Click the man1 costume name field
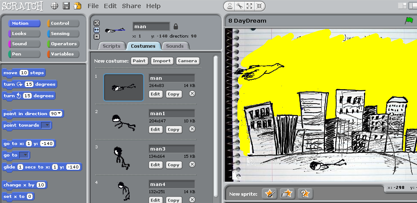The image size is (417, 203). (172, 113)
